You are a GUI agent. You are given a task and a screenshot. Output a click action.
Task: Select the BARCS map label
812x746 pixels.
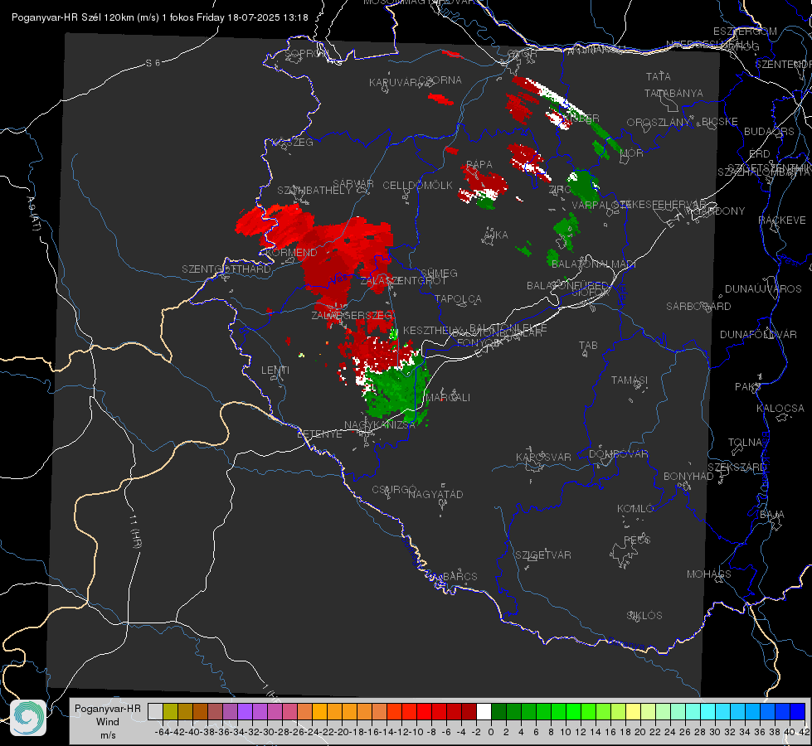click(459, 576)
